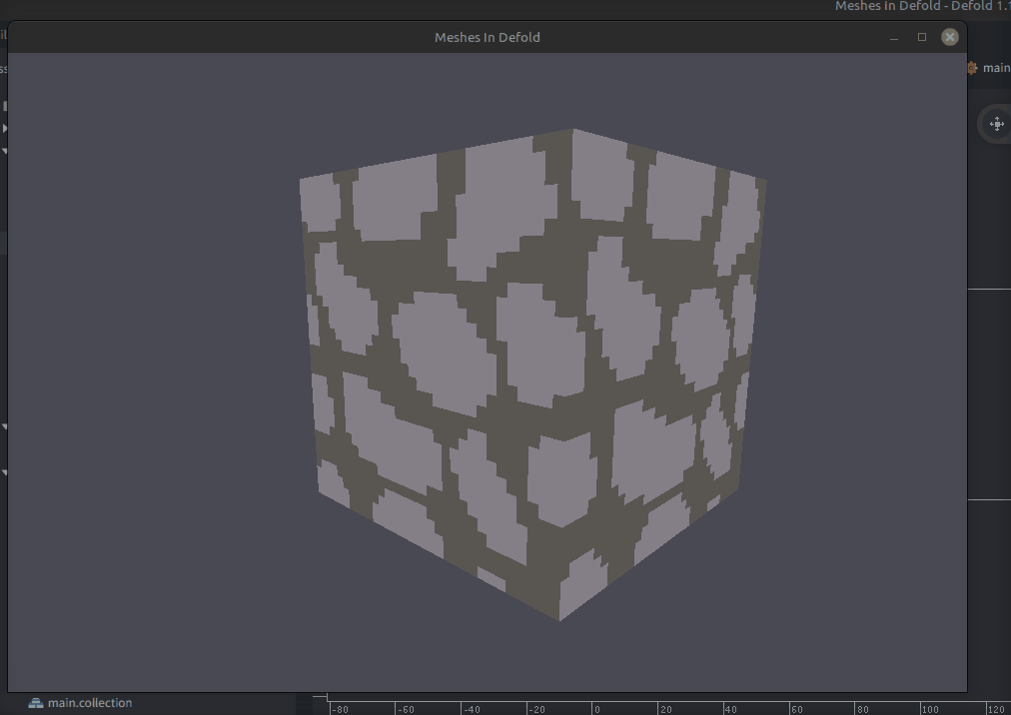Maximize the Meshes In Defold window
This screenshot has width=1011, height=715.
(x=922, y=37)
